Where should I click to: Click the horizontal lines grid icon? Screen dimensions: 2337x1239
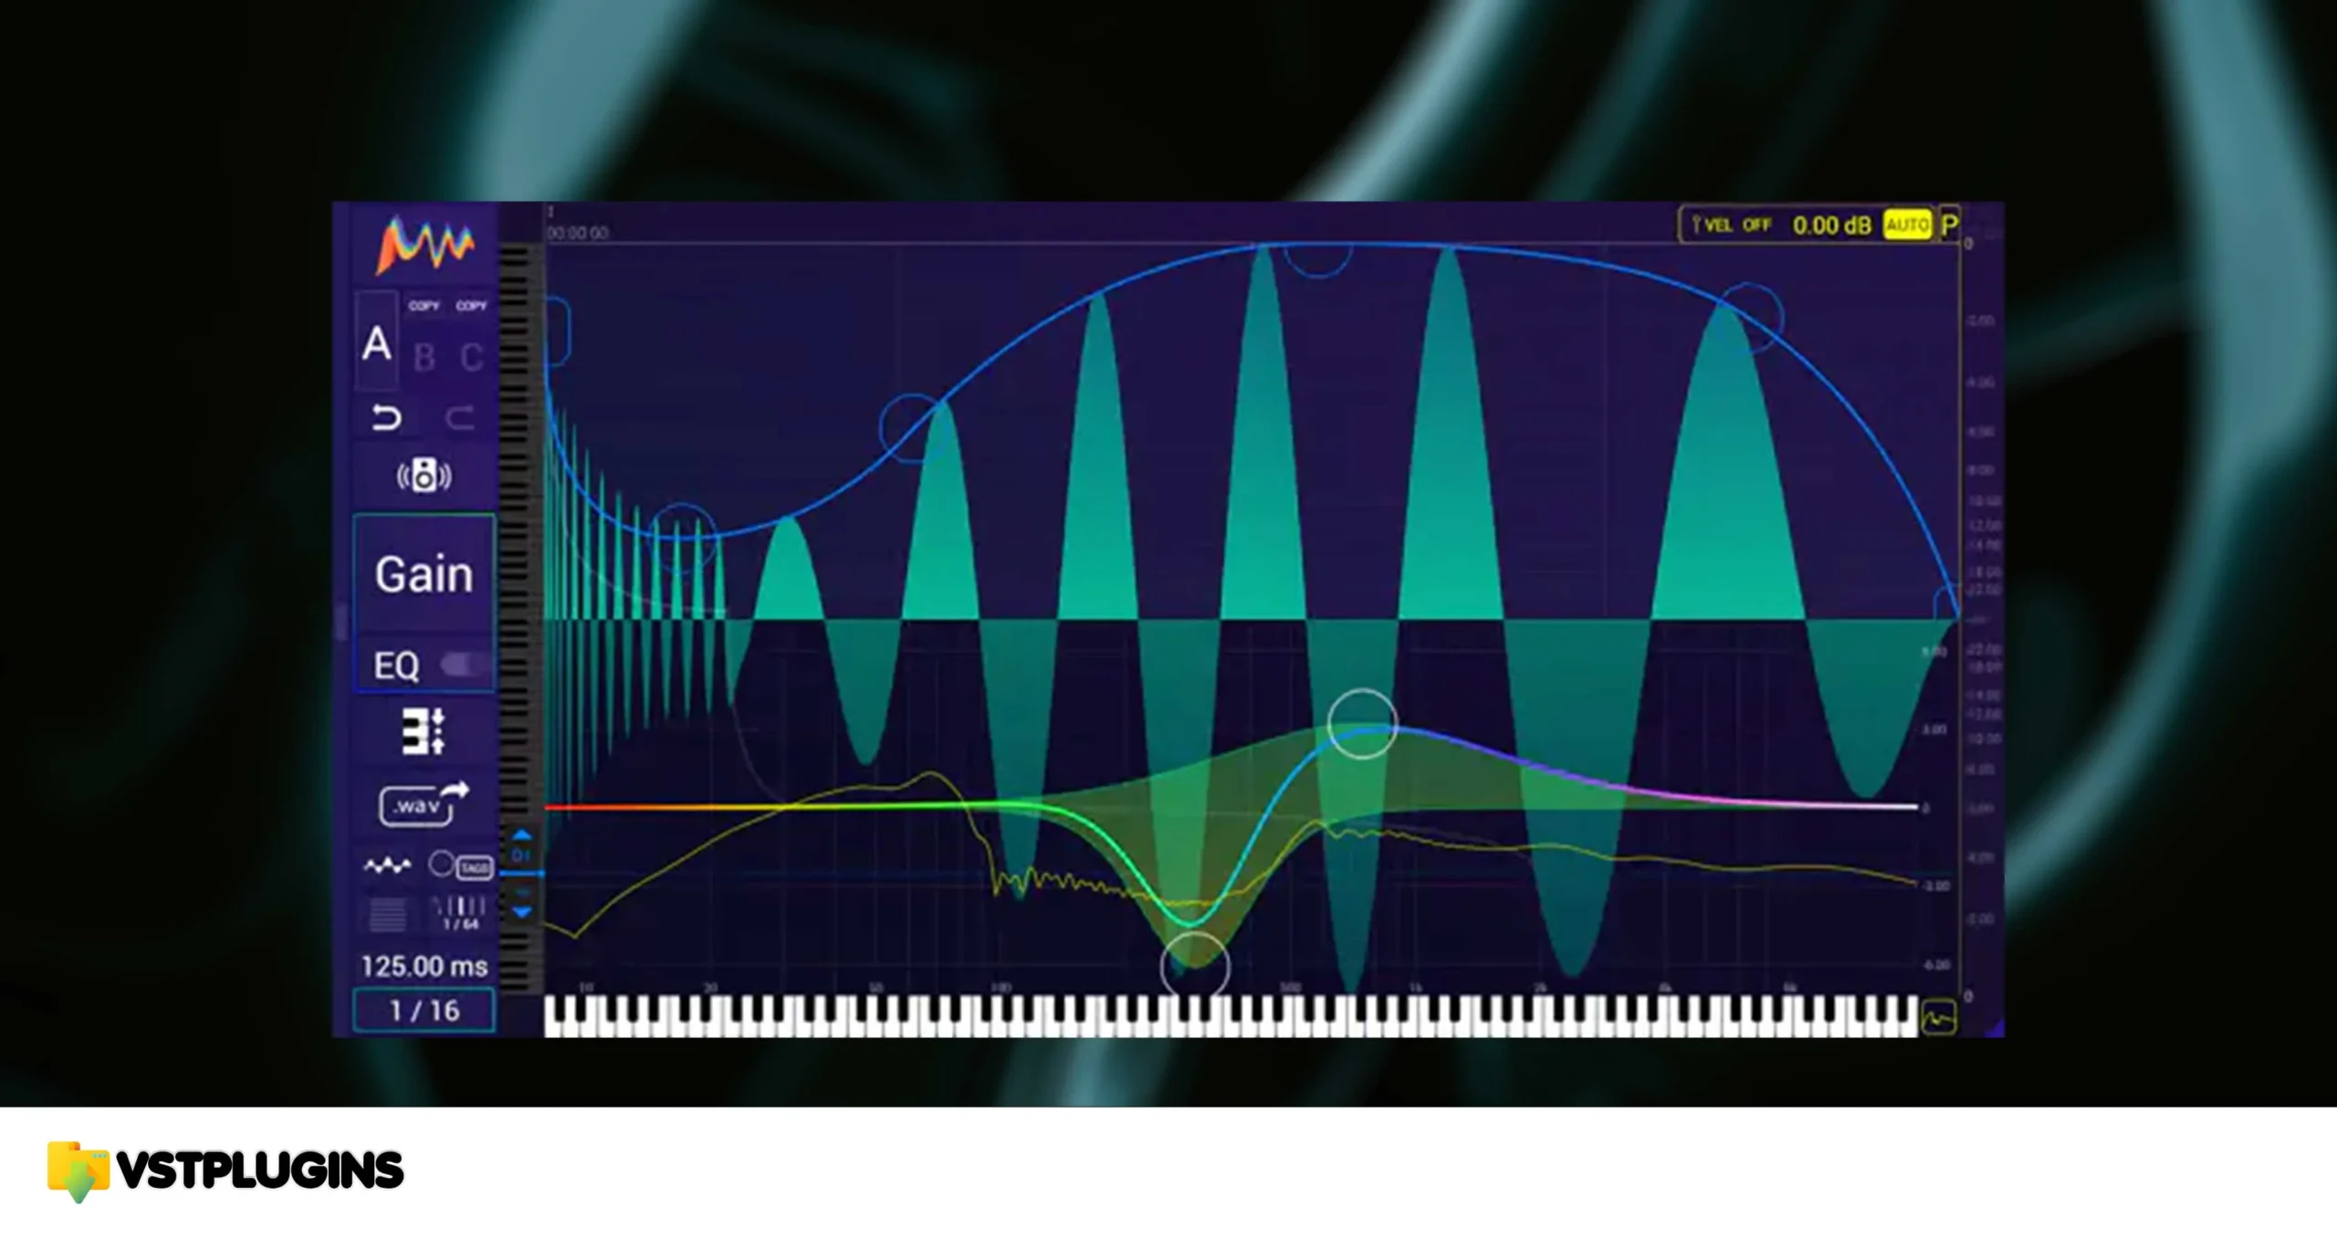[387, 915]
